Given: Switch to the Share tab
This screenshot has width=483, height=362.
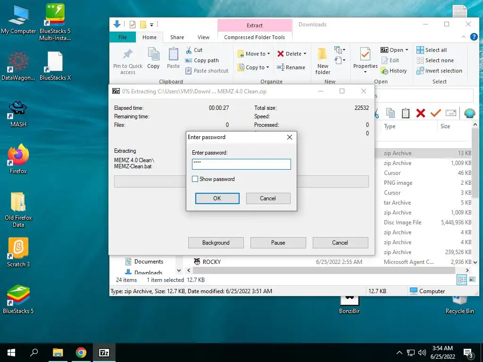Looking at the screenshot, I should [x=177, y=37].
